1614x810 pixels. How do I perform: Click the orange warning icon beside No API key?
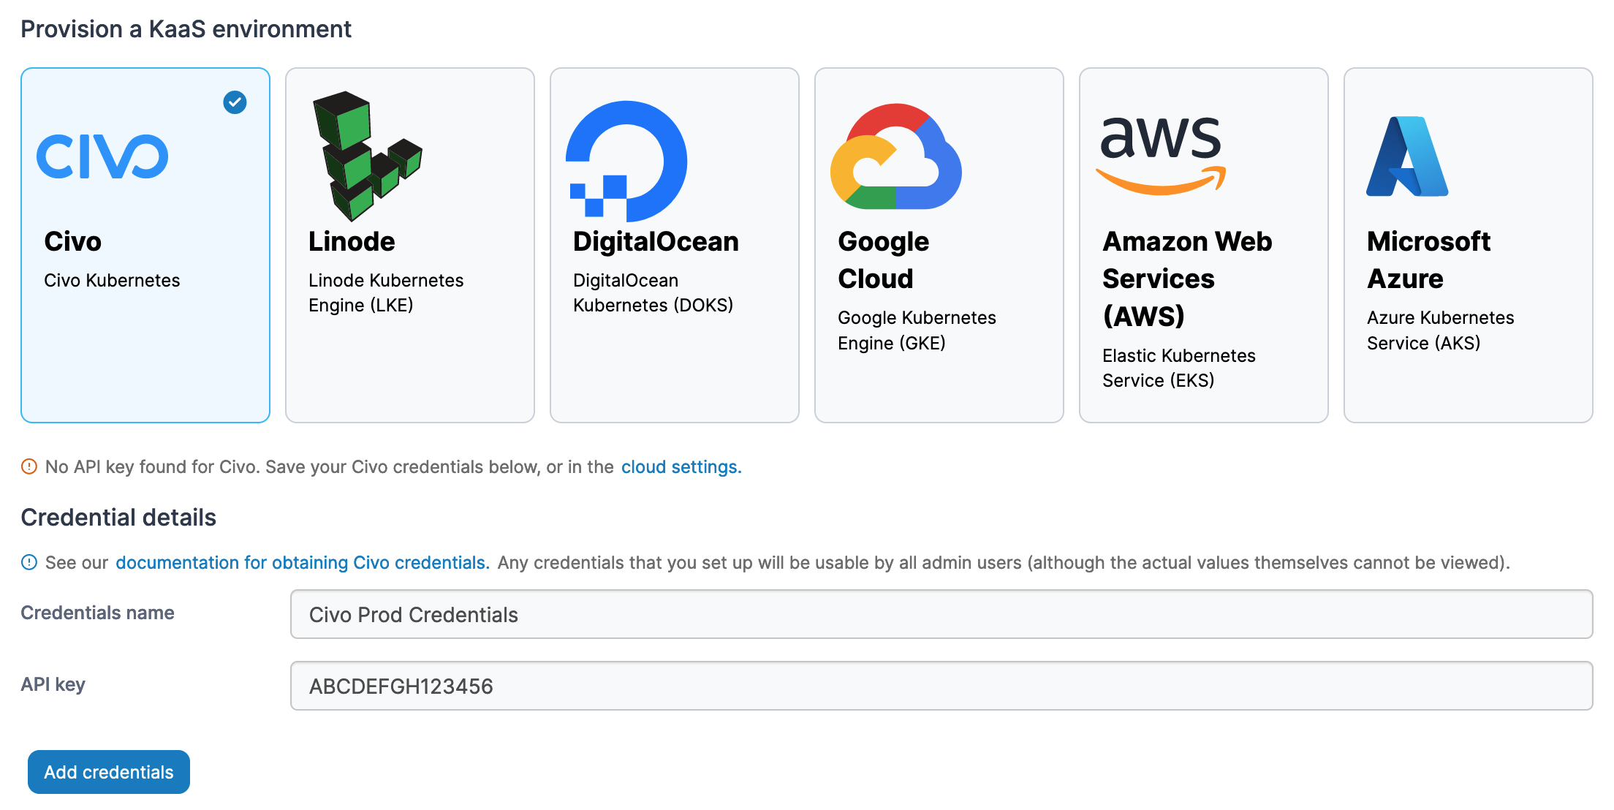(x=29, y=466)
